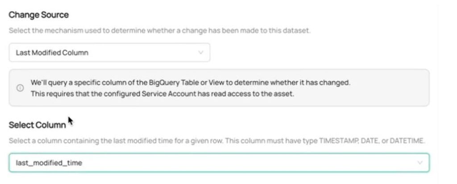This screenshot has height=184, width=457.
Task: Click the Select Column heading
Action: (37, 125)
